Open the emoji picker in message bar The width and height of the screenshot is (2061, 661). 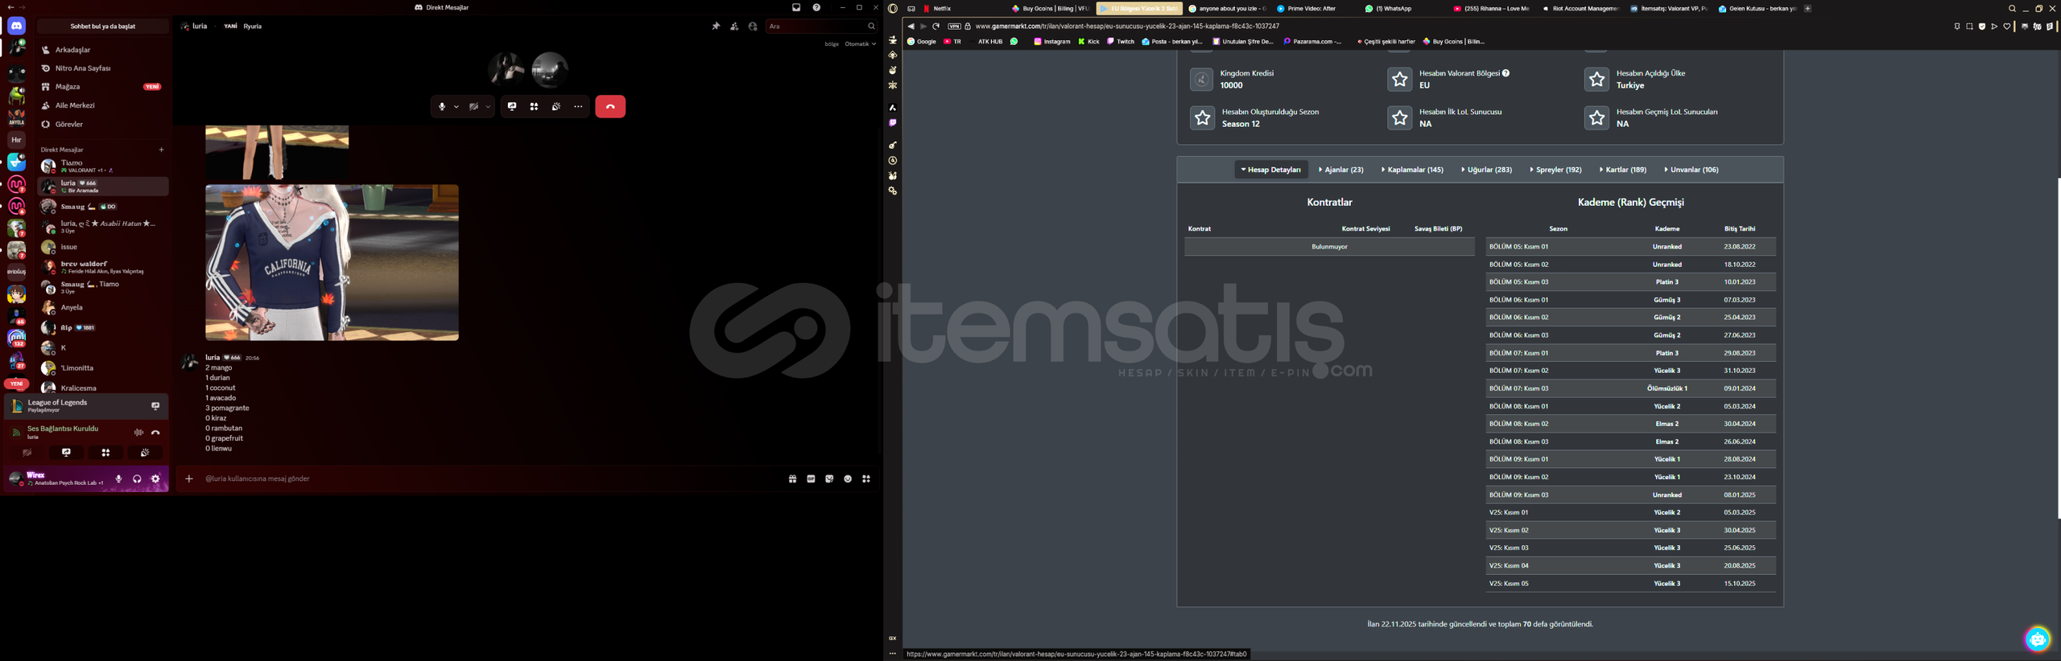pos(848,479)
